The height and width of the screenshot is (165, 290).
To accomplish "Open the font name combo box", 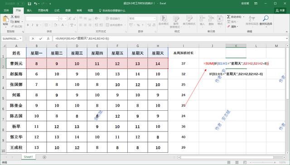I will (x=42, y=19).
